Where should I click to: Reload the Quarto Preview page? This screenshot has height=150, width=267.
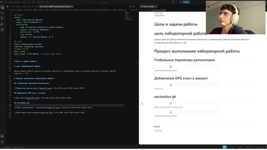pyautogui.click(x=149, y=10)
